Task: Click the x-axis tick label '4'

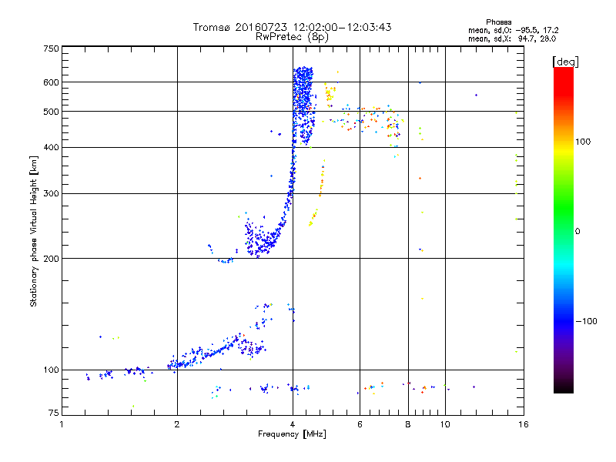Action: point(293,424)
